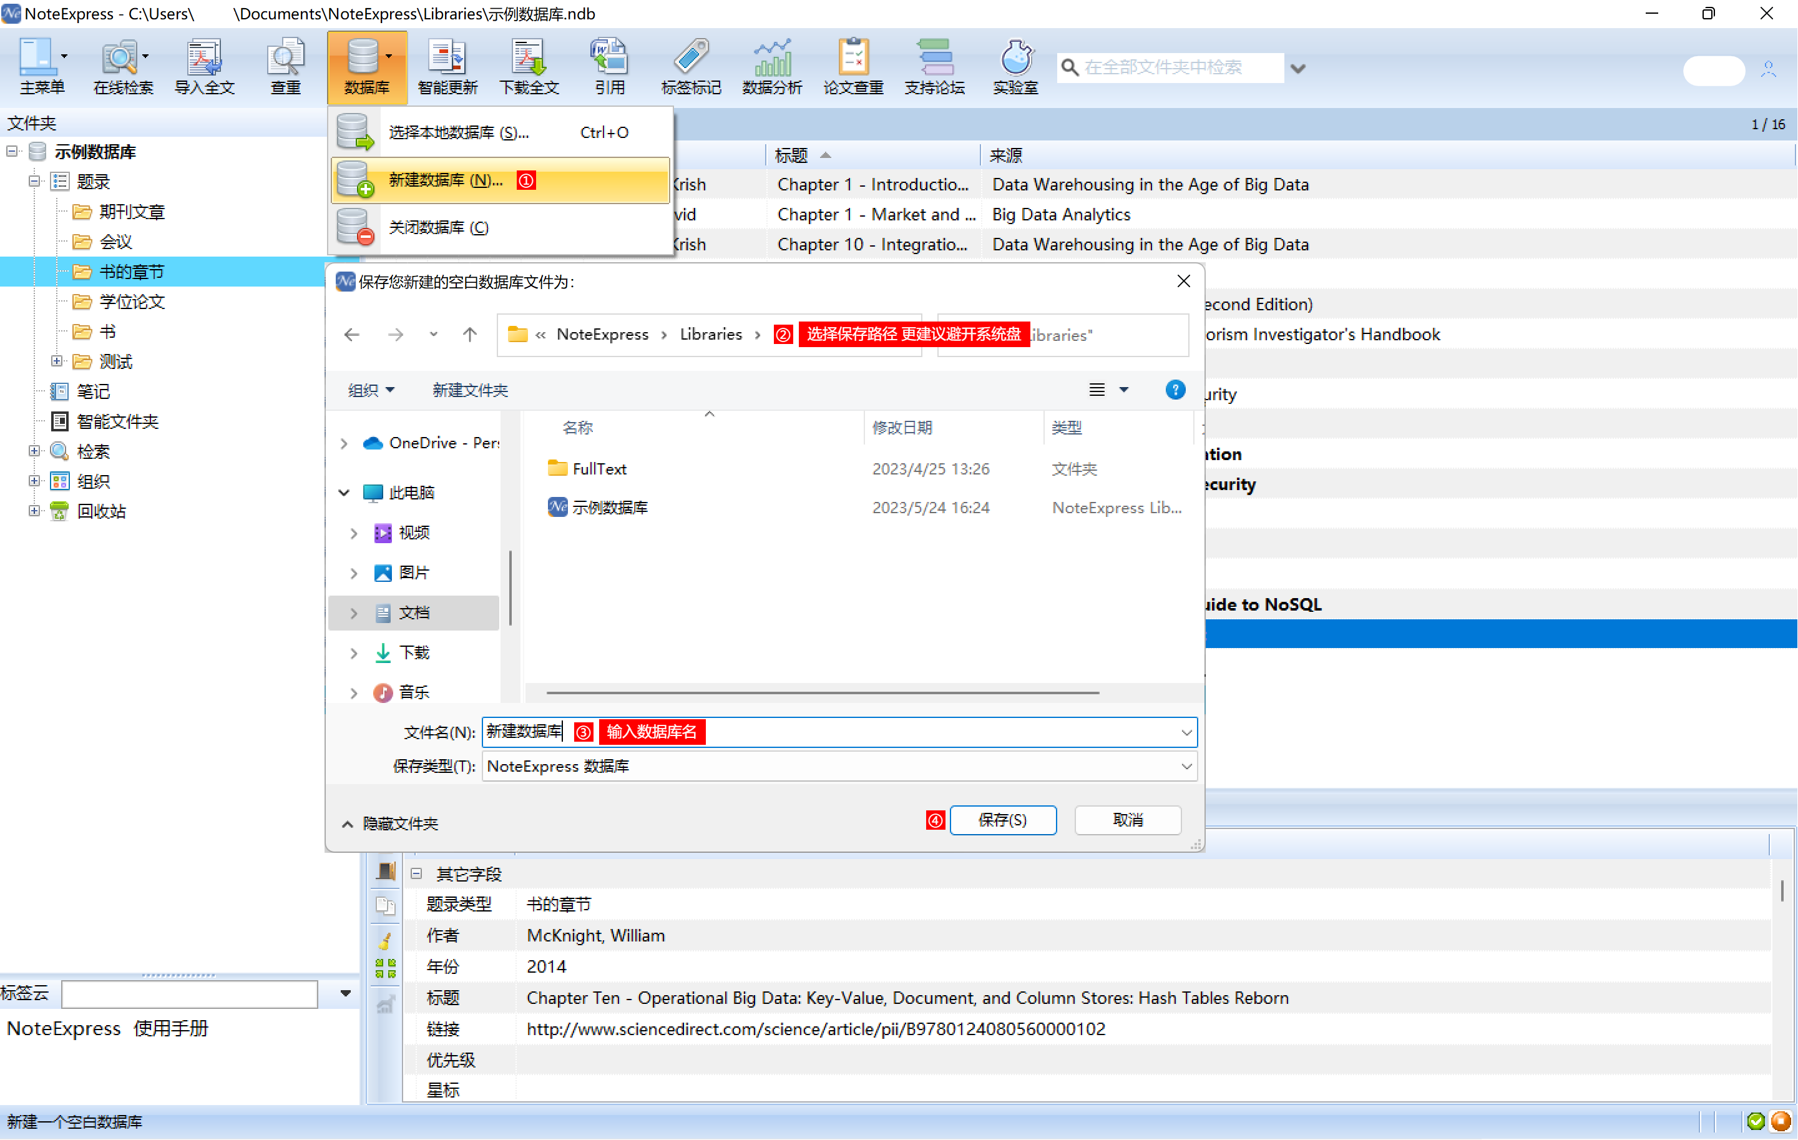Click the 文件名 input field
The width and height of the screenshot is (1798, 1140).
point(839,732)
